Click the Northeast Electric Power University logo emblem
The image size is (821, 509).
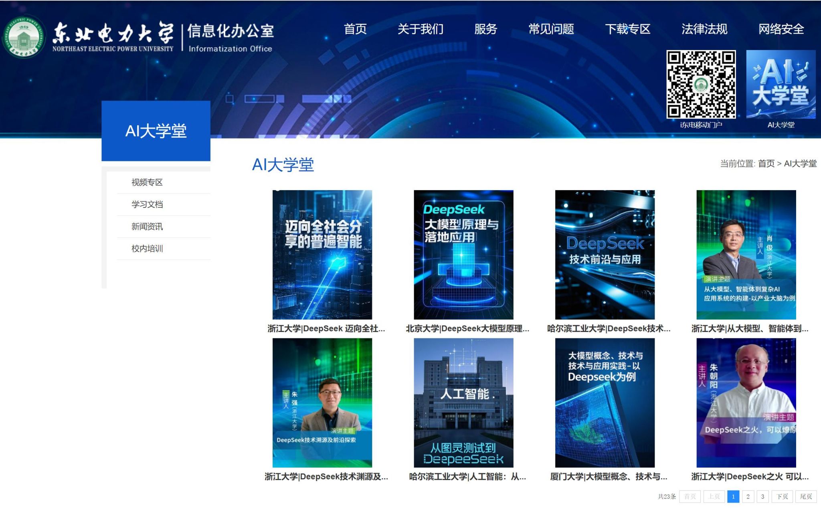point(24,36)
